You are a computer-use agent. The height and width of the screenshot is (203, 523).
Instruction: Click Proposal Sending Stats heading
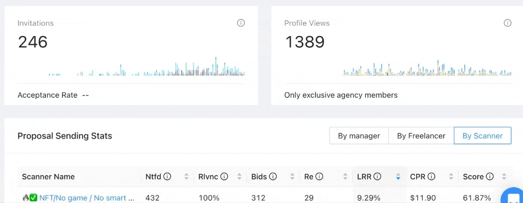click(65, 136)
